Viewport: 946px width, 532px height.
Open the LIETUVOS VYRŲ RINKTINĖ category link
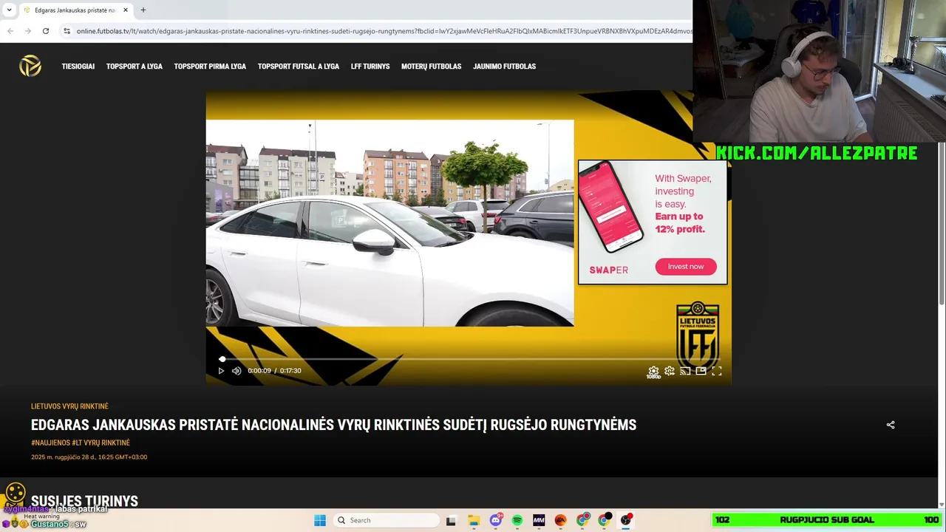click(69, 406)
